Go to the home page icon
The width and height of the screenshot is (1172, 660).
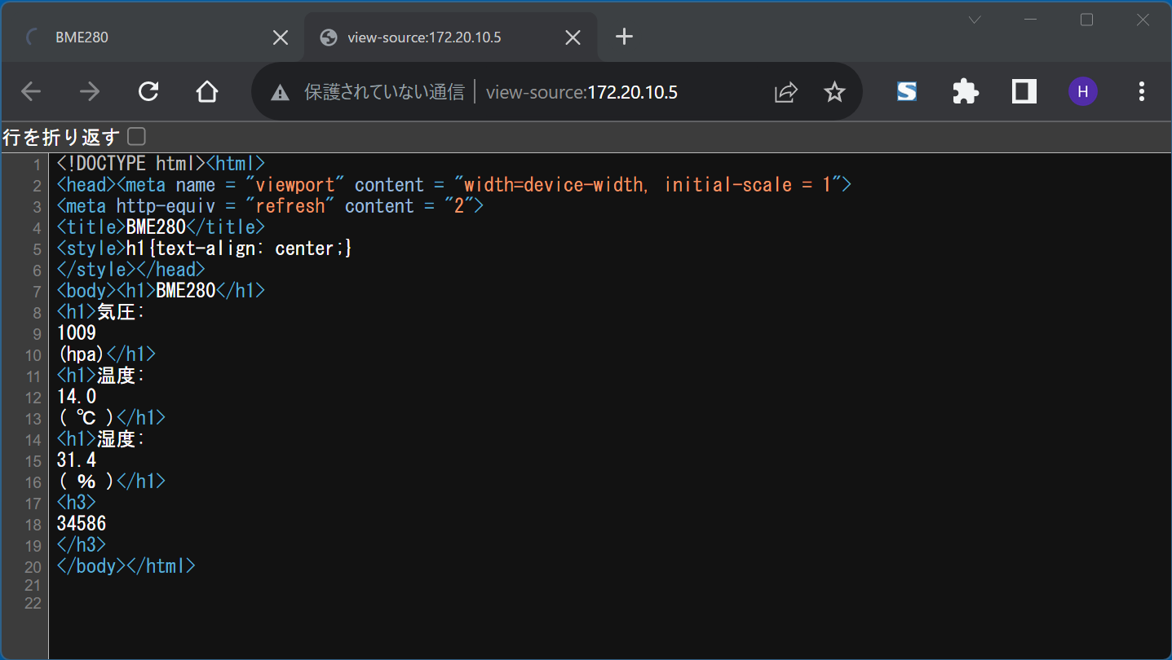tap(207, 91)
